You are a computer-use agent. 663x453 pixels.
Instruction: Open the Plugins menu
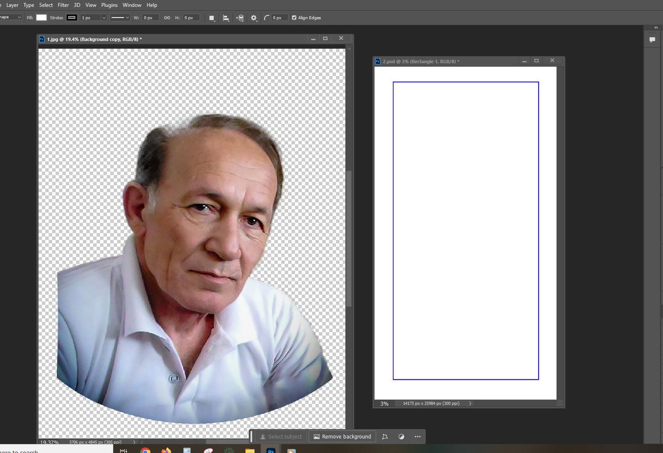pos(109,5)
